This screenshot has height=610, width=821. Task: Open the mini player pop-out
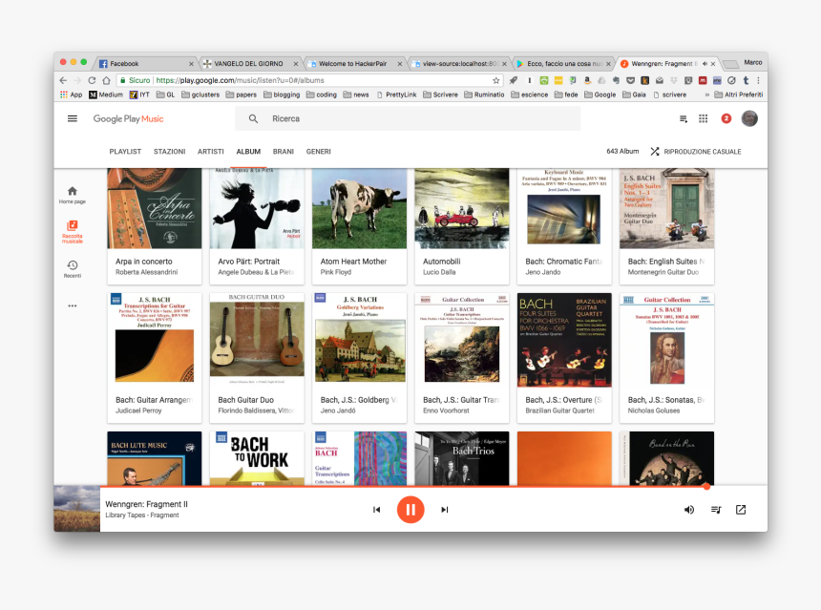tap(741, 510)
